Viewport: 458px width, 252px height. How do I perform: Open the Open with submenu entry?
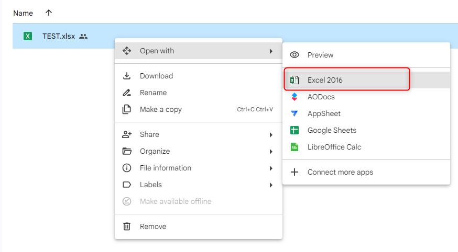point(199,51)
